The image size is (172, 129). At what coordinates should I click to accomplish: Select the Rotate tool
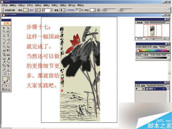(x=4, y=47)
